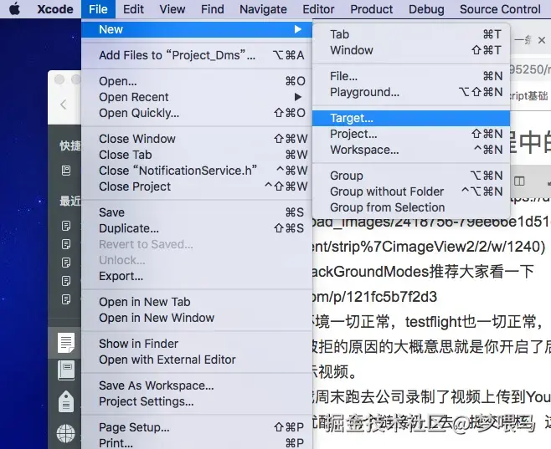Choose File… in the New submenu

click(x=411, y=76)
